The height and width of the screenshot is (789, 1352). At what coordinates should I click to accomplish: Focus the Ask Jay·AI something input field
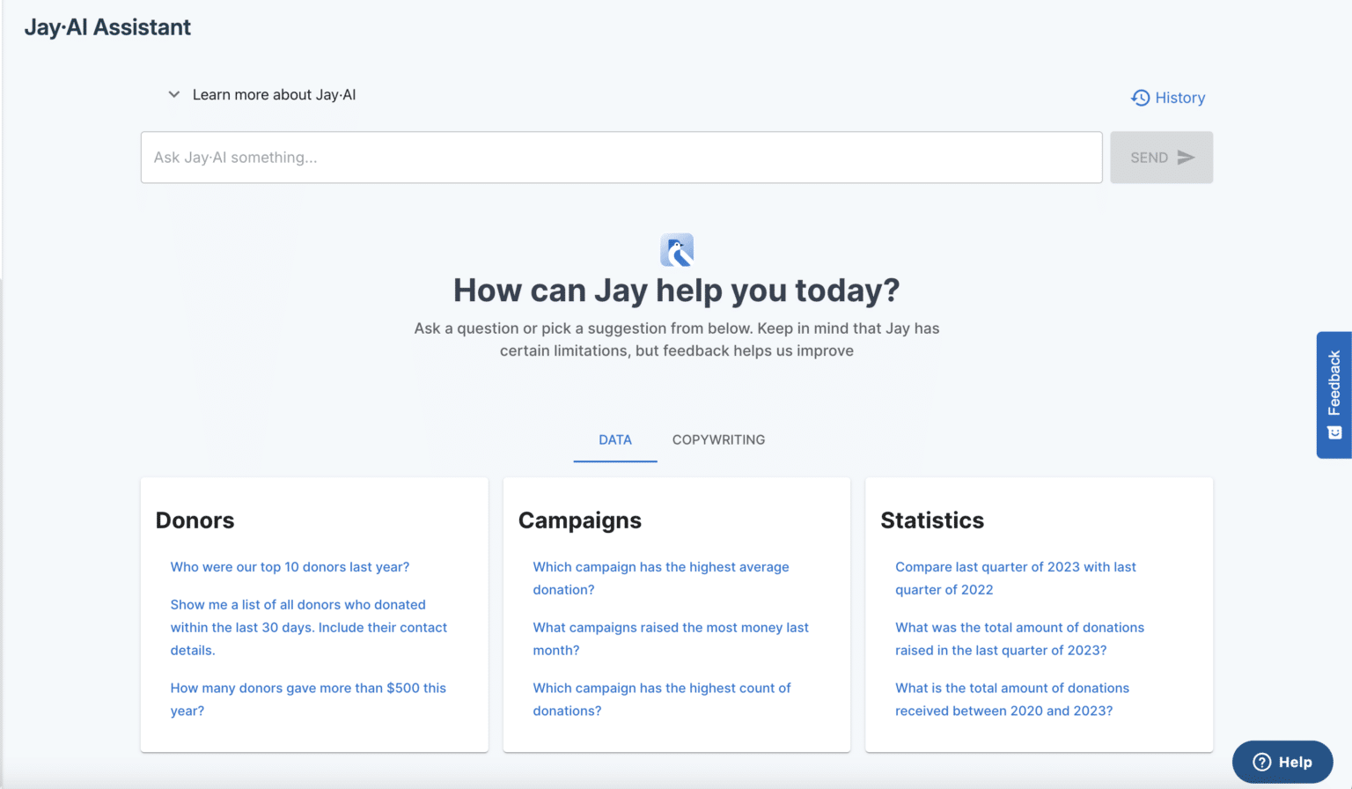pos(621,158)
